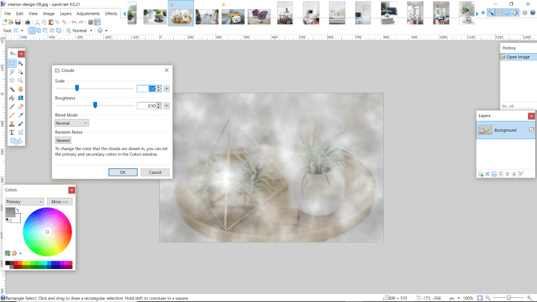Image resolution: width=537 pixels, height=302 pixels.
Task: Click the Open file icon
Action: pyautogui.click(x=11, y=22)
